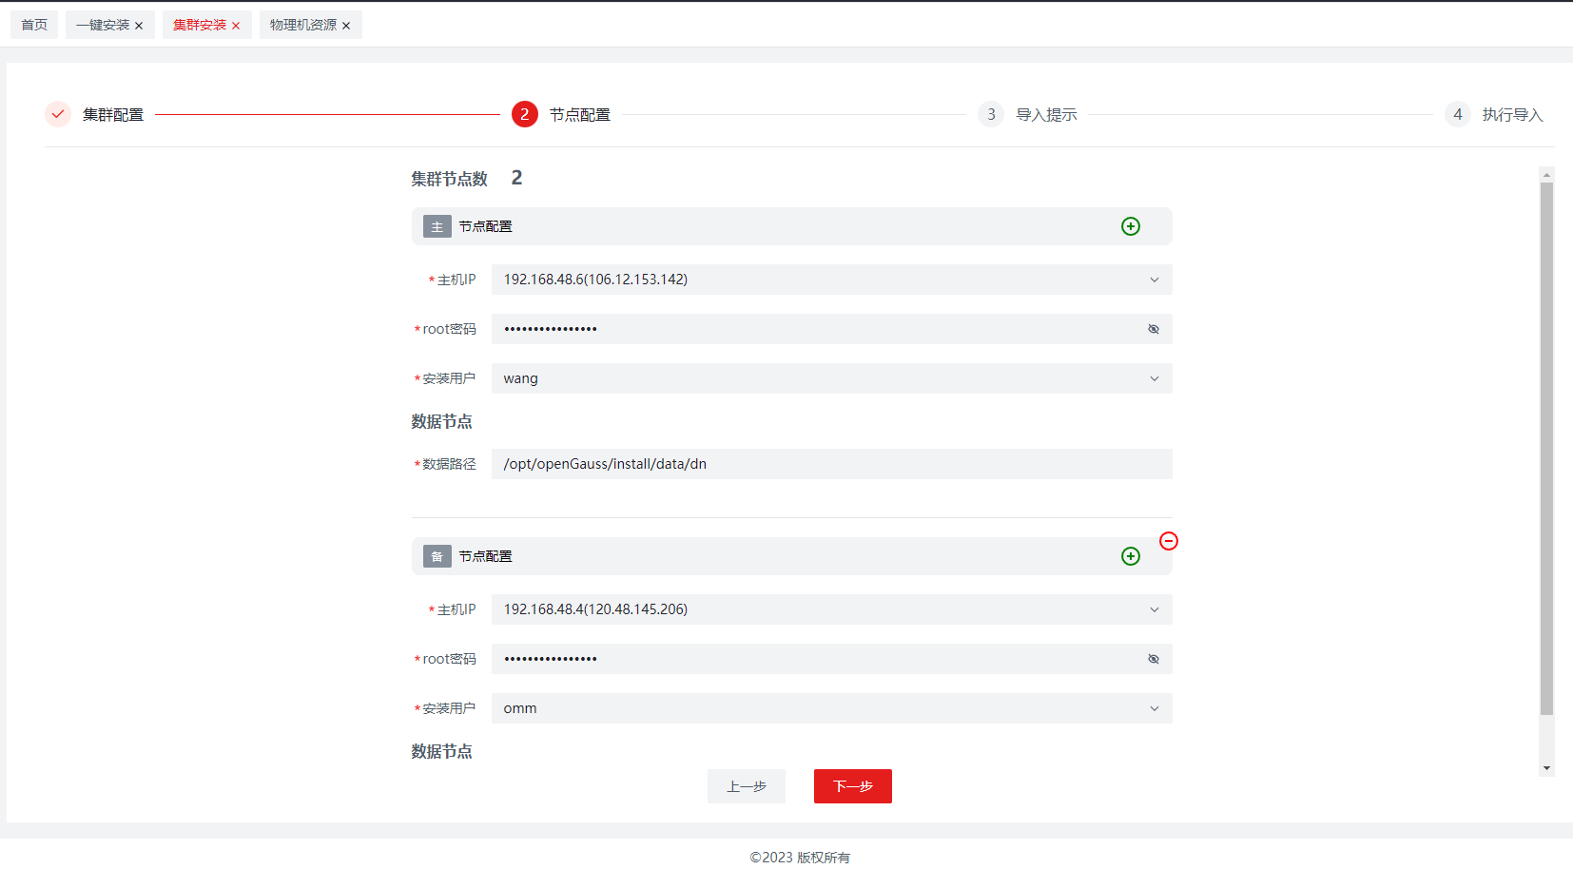Go back with 上一步 button
Screen dimensions: 1573x869
[746, 786]
